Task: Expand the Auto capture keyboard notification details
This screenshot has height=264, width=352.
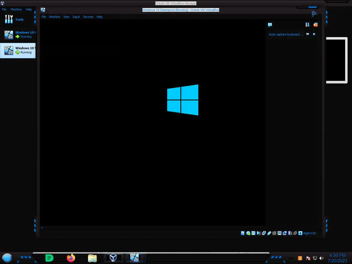Action: point(307,34)
